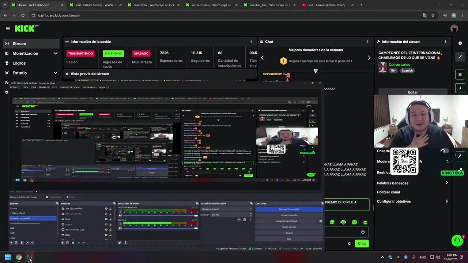Add a new source in OBS Fuentes

click(x=63, y=243)
